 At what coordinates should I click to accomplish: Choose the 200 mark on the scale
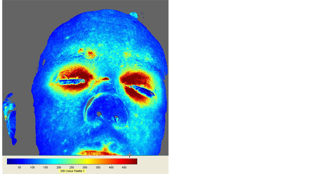(x=59, y=167)
